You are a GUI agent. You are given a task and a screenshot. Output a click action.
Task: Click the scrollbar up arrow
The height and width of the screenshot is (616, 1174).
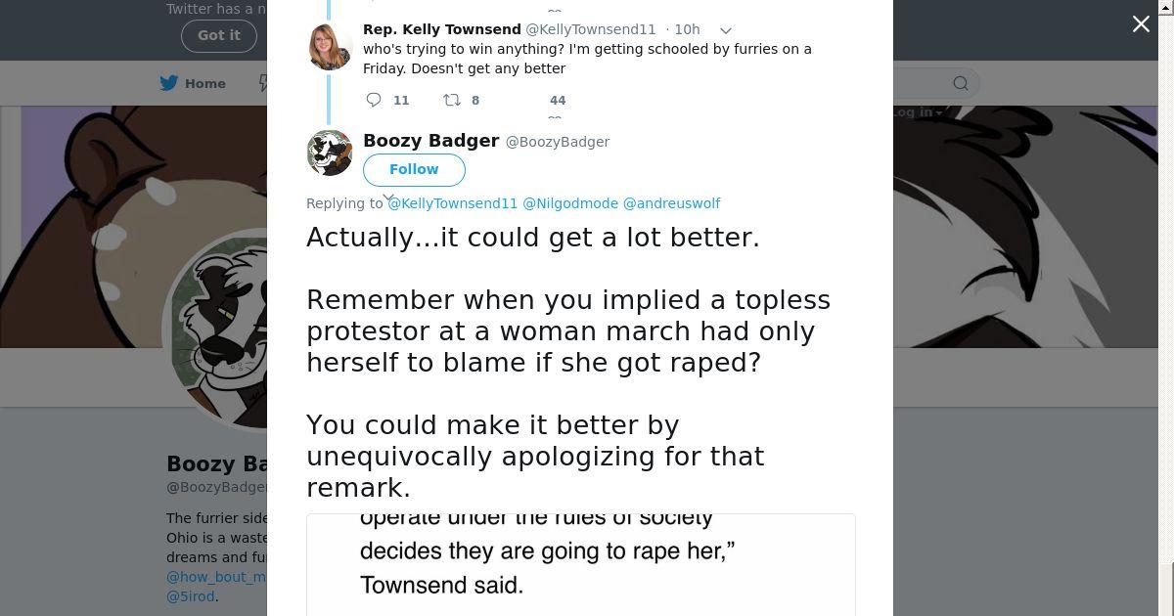tap(1166, 6)
